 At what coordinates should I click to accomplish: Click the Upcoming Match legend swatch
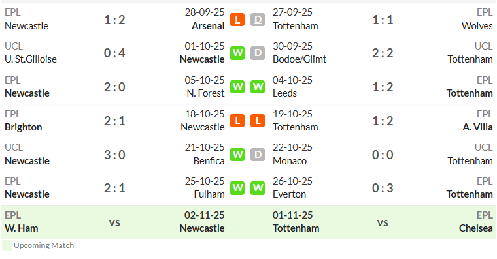7,245
